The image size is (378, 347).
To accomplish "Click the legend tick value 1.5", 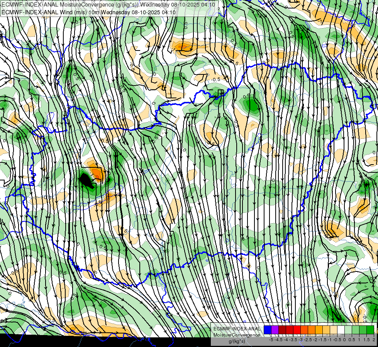I will pos(366,340).
